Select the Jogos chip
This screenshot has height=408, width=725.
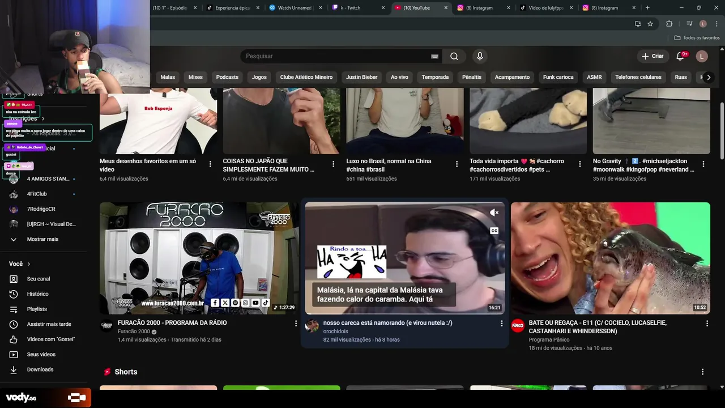pos(259,77)
